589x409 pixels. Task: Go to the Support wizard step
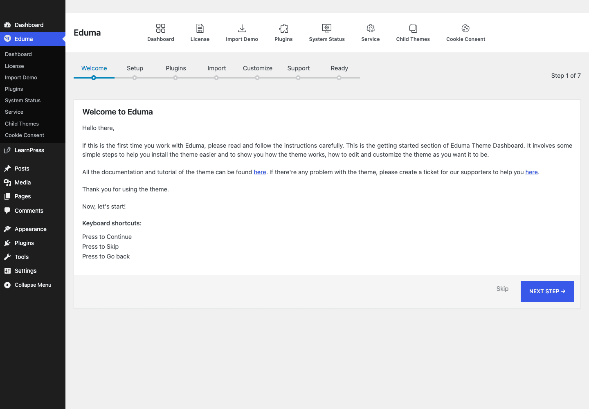click(299, 68)
